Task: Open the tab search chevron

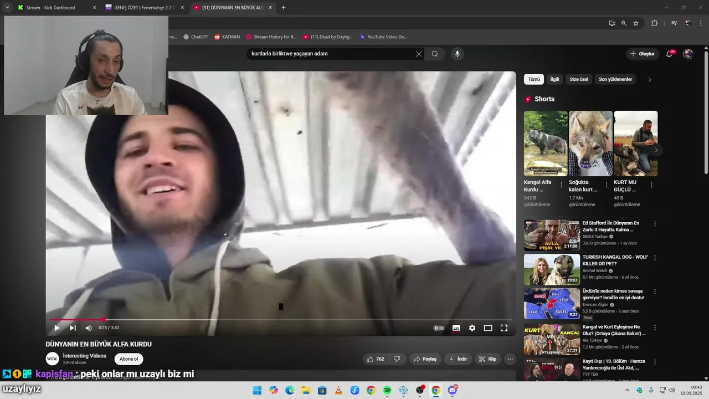Action: (7, 8)
